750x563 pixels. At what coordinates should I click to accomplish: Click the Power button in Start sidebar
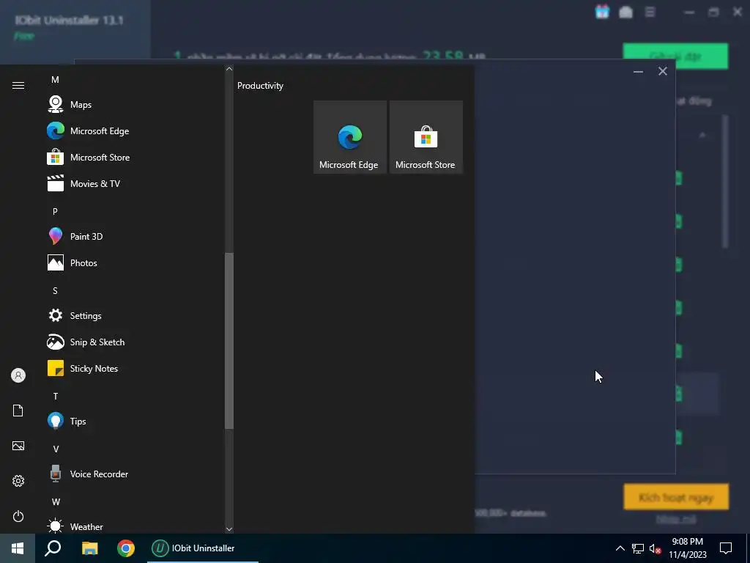tap(18, 516)
